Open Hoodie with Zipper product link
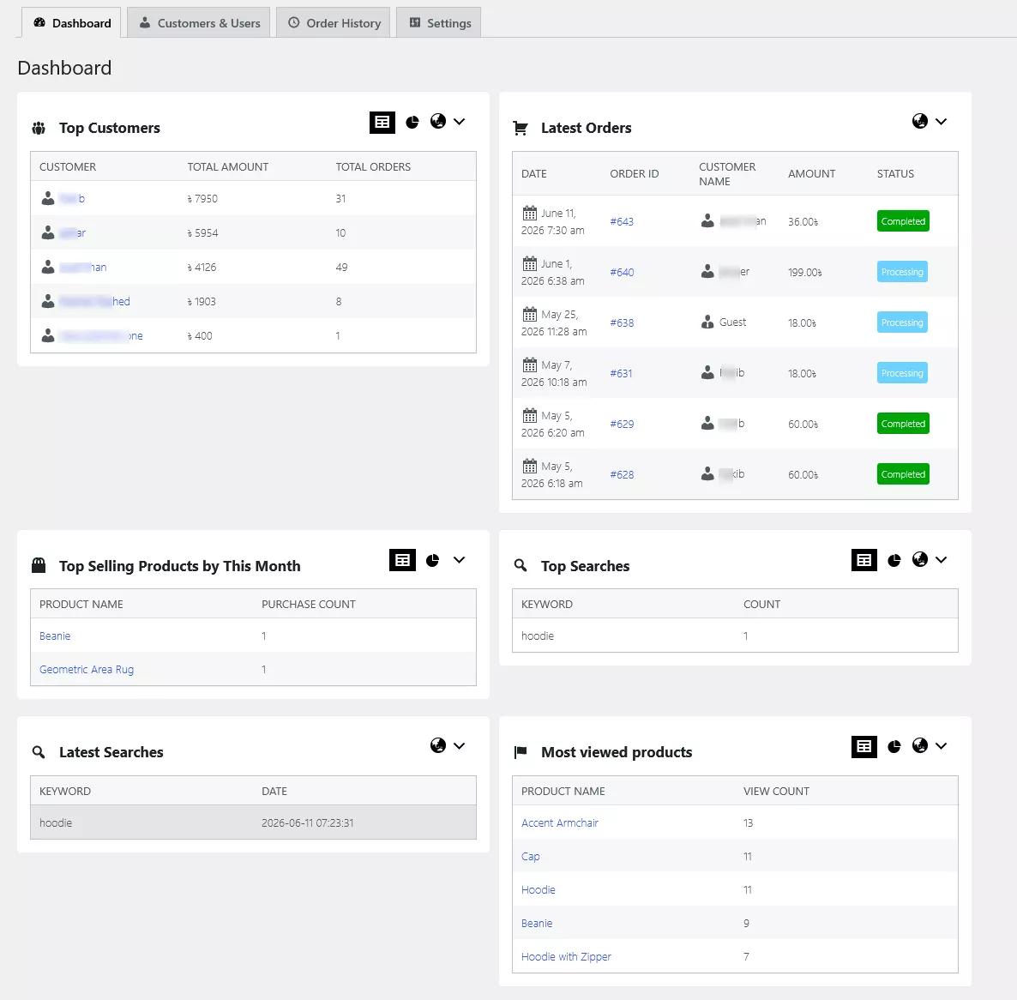This screenshot has height=1000, width=1017. click(566, 957)
